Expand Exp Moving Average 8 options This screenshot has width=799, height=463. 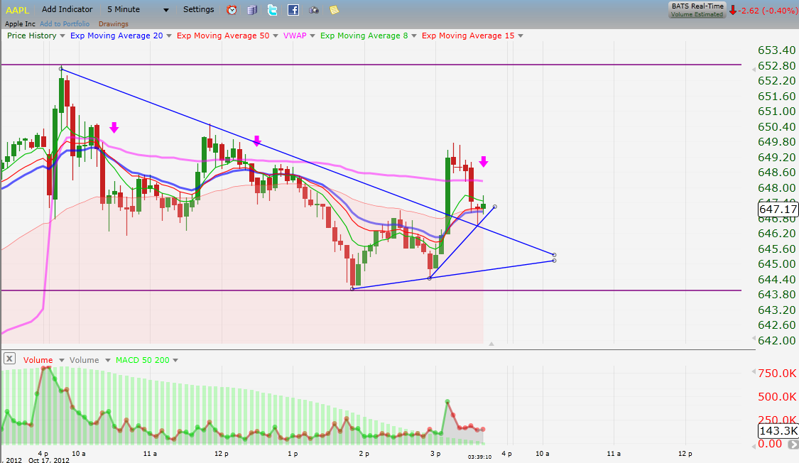[414, 36]
